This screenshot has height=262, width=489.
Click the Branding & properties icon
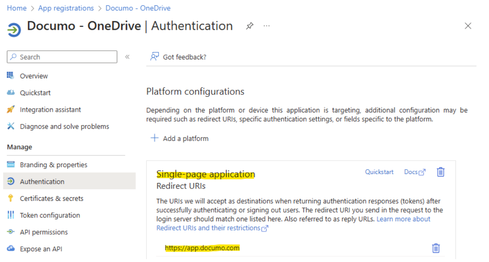pos(11,164)
